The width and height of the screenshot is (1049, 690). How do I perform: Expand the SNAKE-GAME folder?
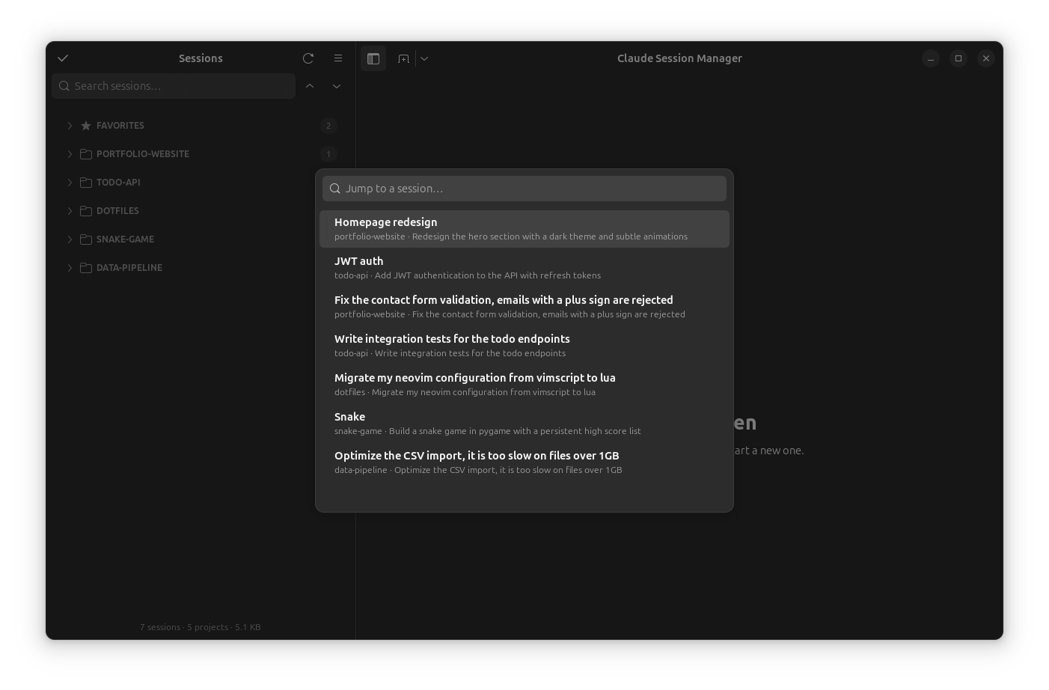[x=70, y=239]
